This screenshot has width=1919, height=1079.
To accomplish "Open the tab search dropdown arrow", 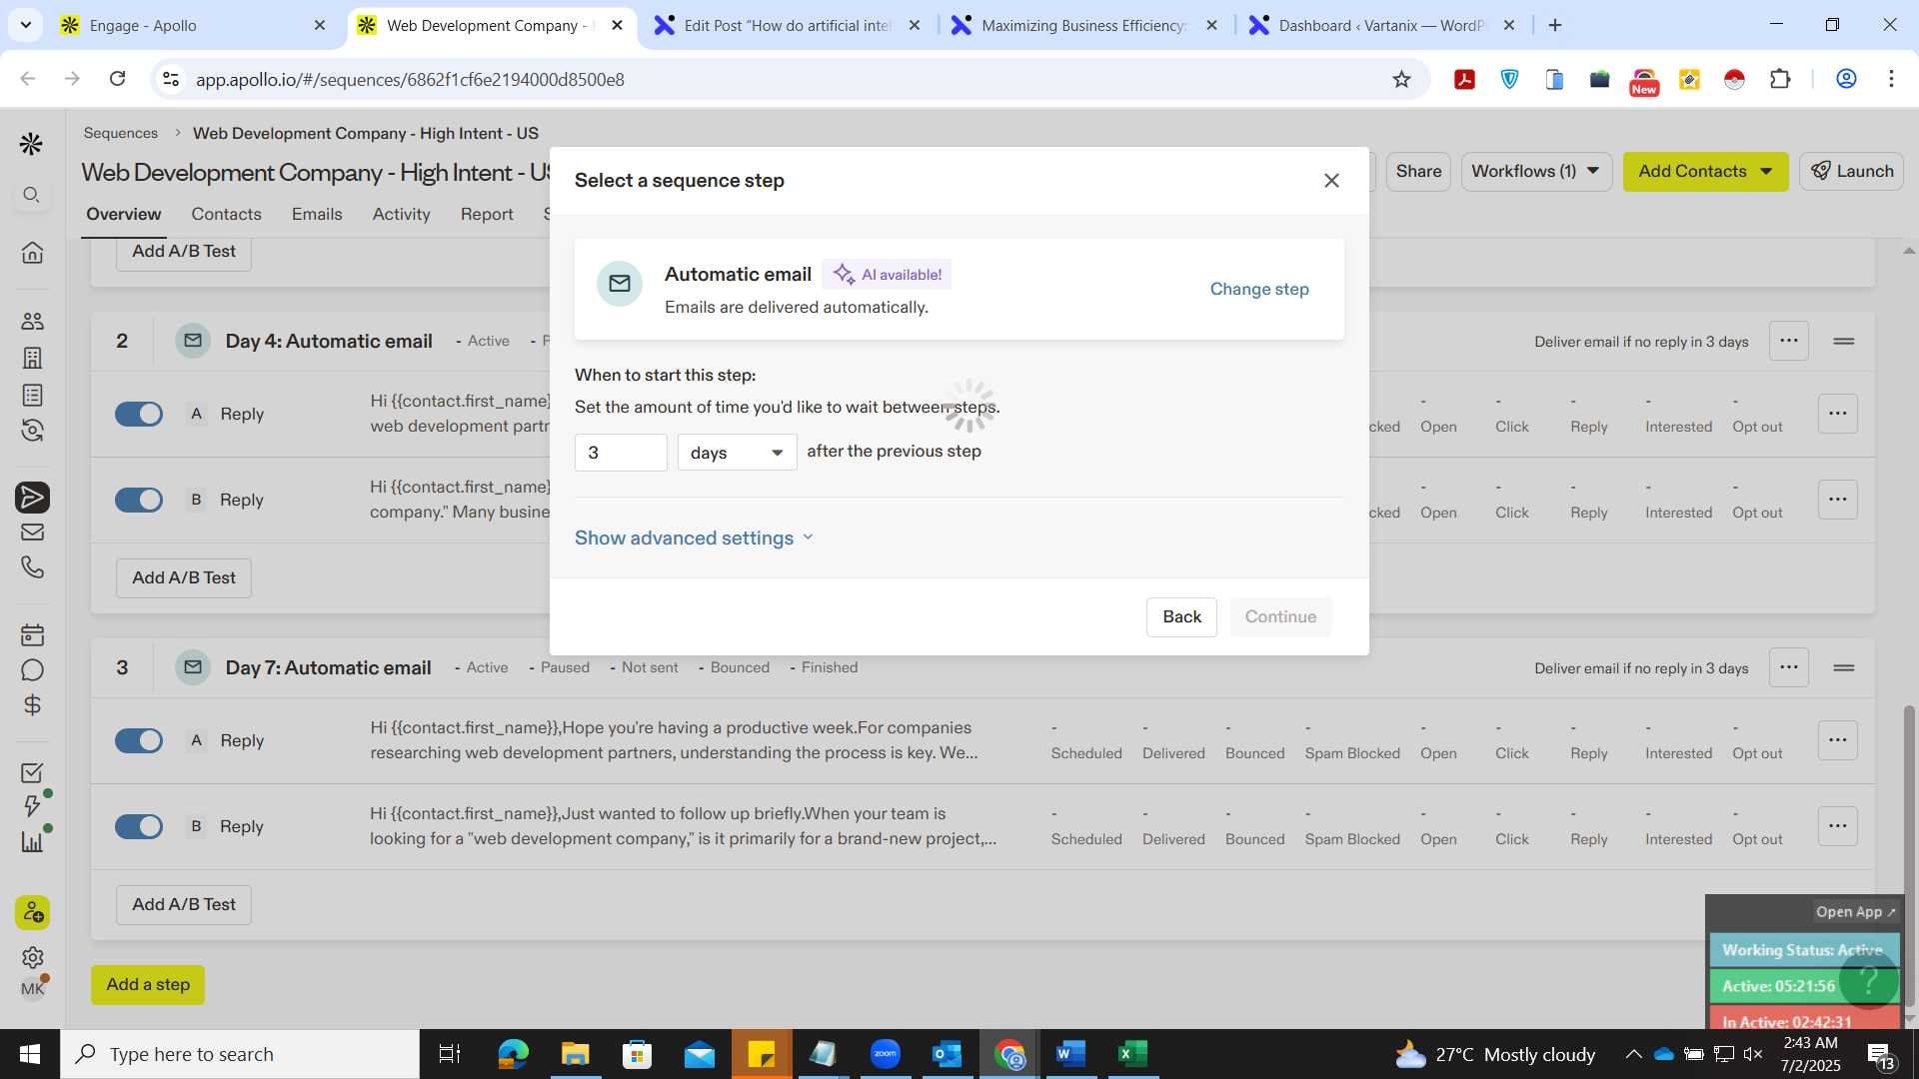I will 25,25.
